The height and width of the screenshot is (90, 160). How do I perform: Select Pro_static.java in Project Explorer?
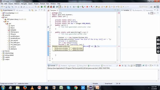[x=15, y=42]
